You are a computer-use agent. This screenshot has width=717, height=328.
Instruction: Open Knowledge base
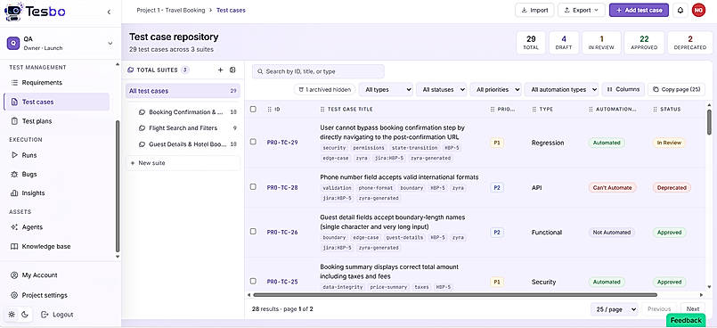coord(56,246)
